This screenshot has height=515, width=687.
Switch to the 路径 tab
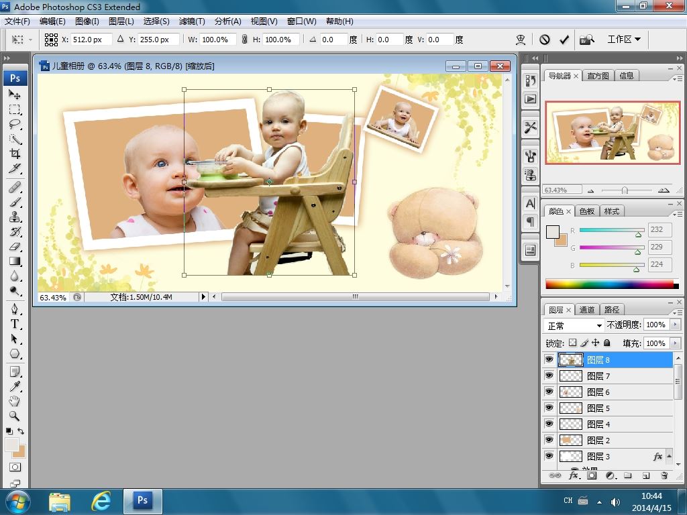[x=611, y=310]
